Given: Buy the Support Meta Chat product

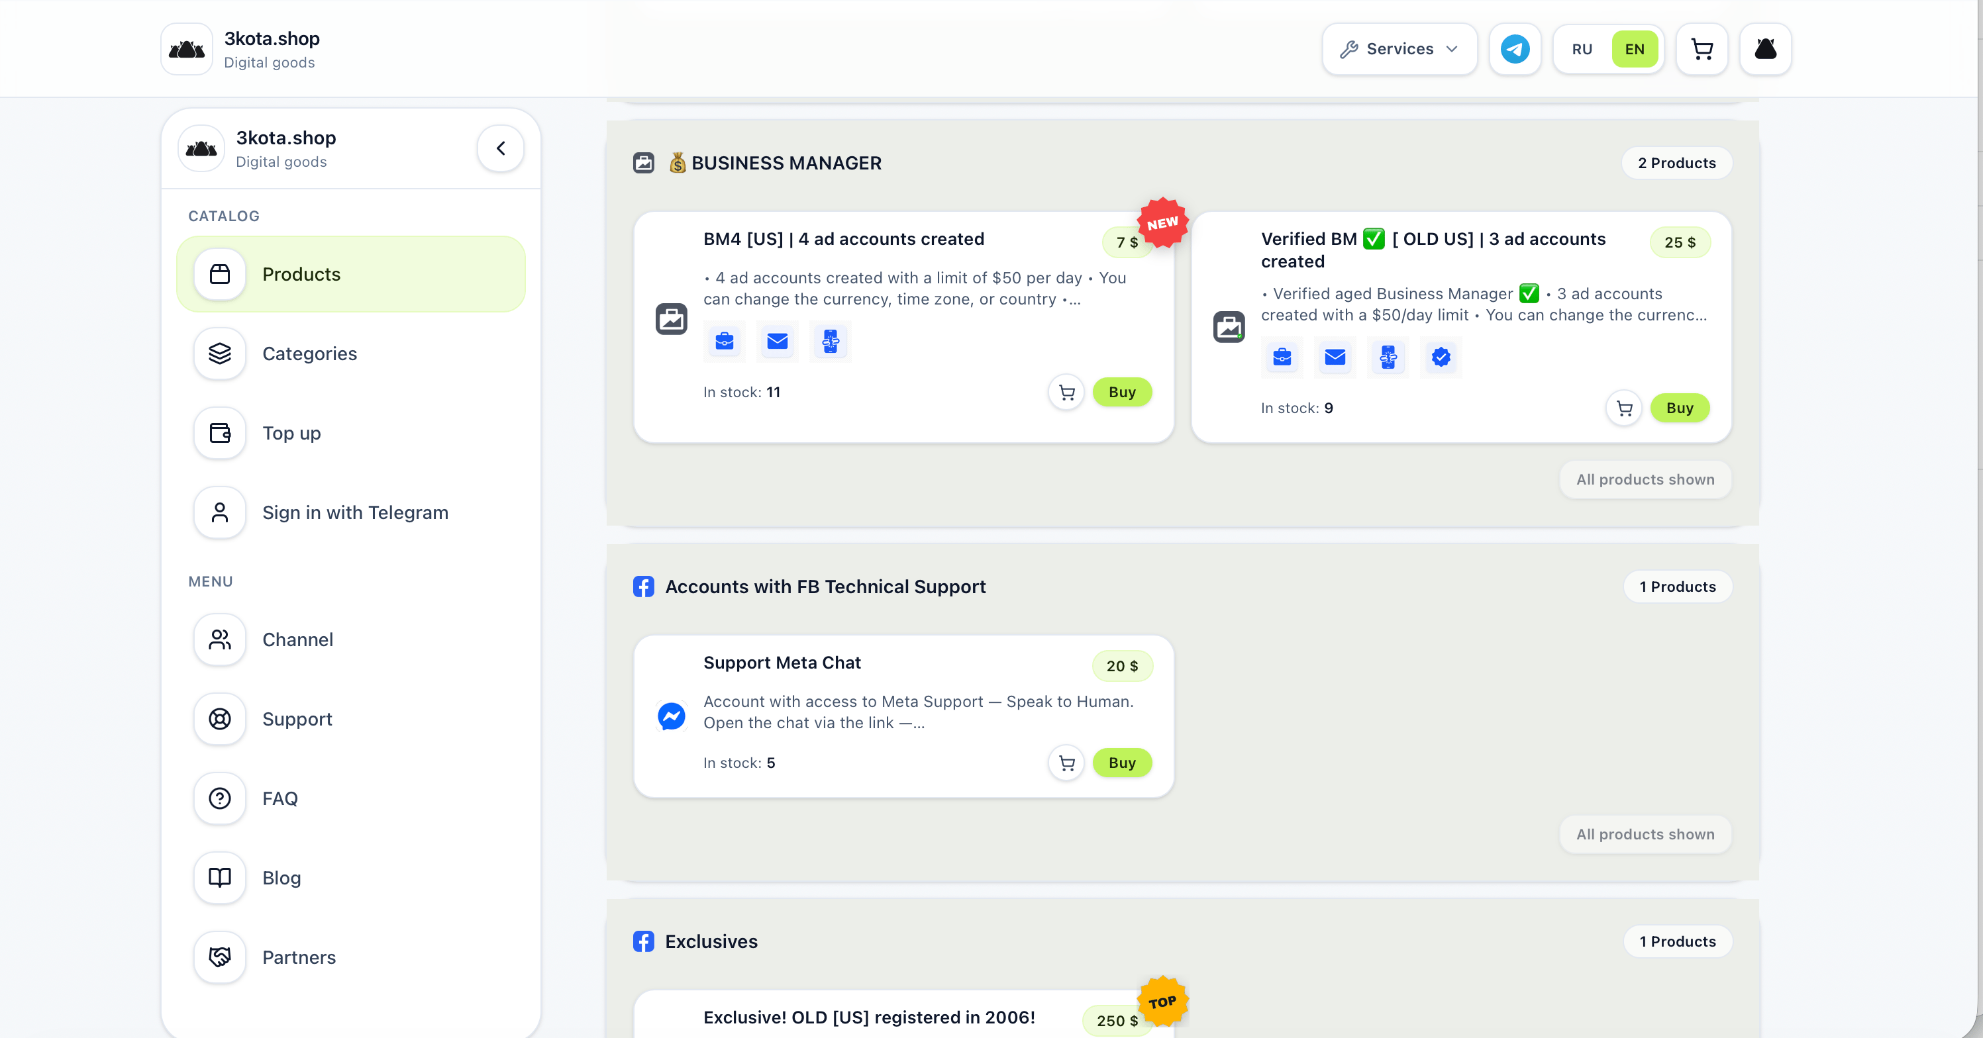Looking at the screenshot, I should point(1121,763).
